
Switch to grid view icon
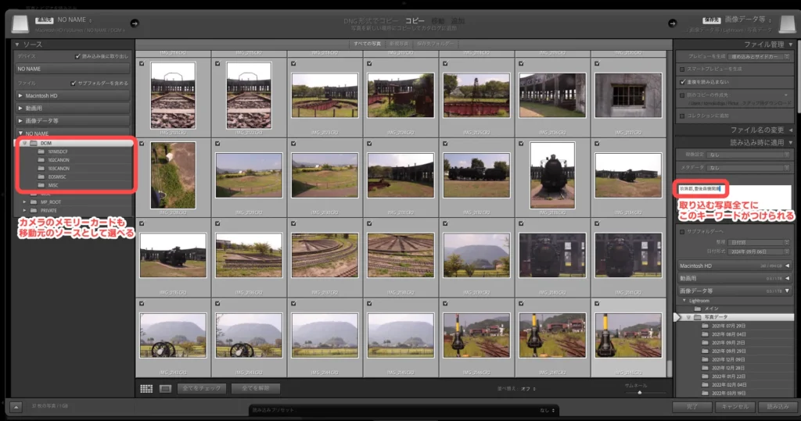[x=146, y=388]
